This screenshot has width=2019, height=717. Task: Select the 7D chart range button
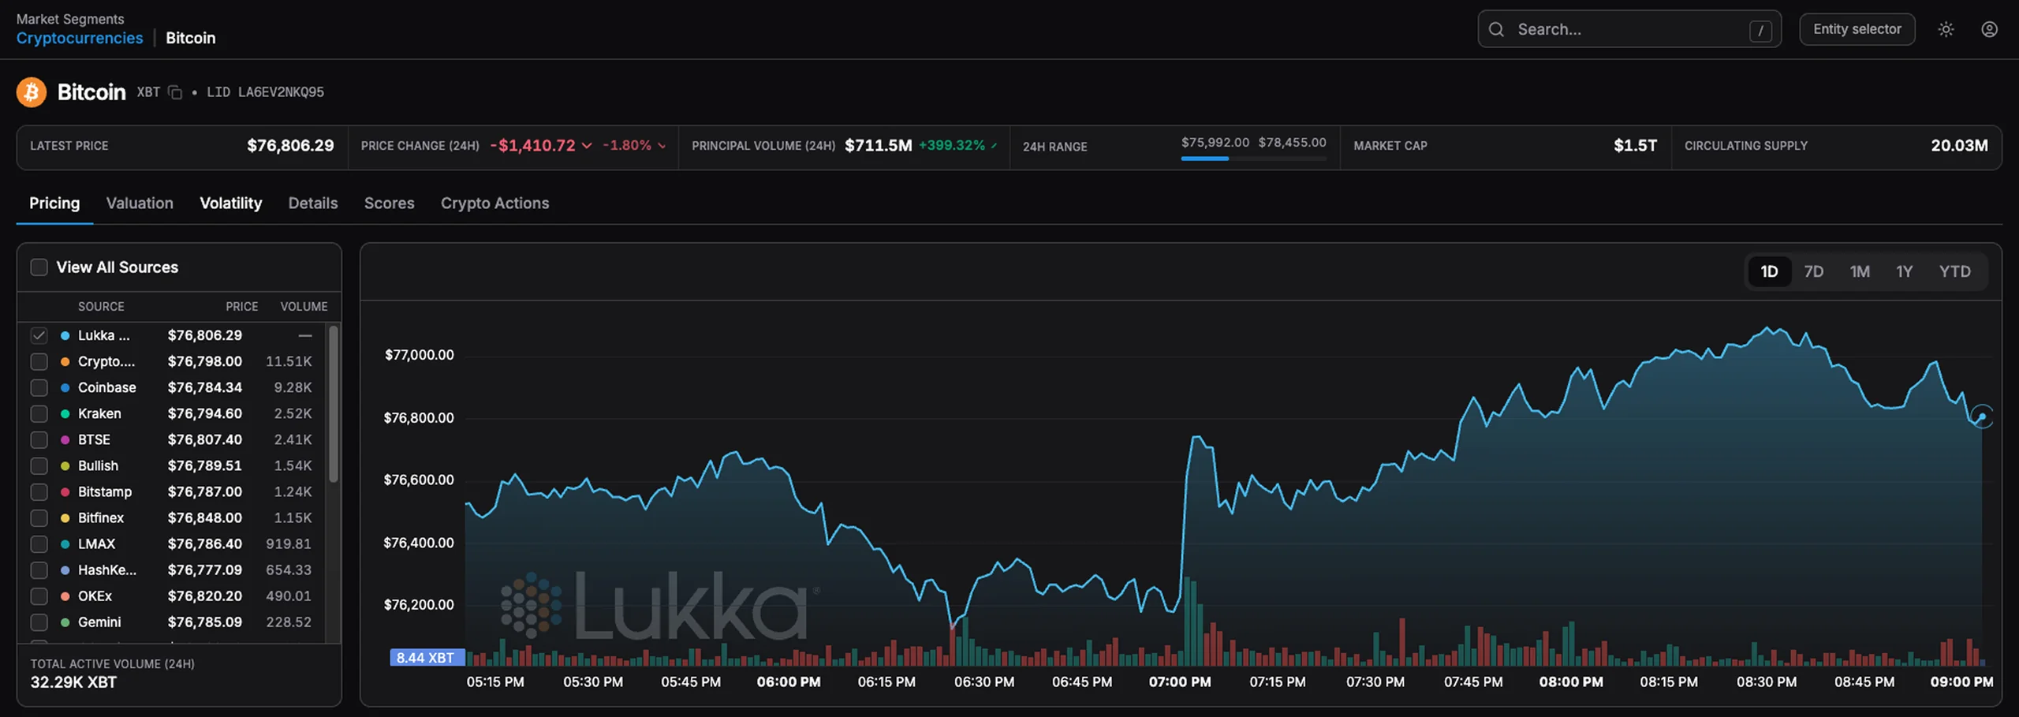tap(1813, 271)
